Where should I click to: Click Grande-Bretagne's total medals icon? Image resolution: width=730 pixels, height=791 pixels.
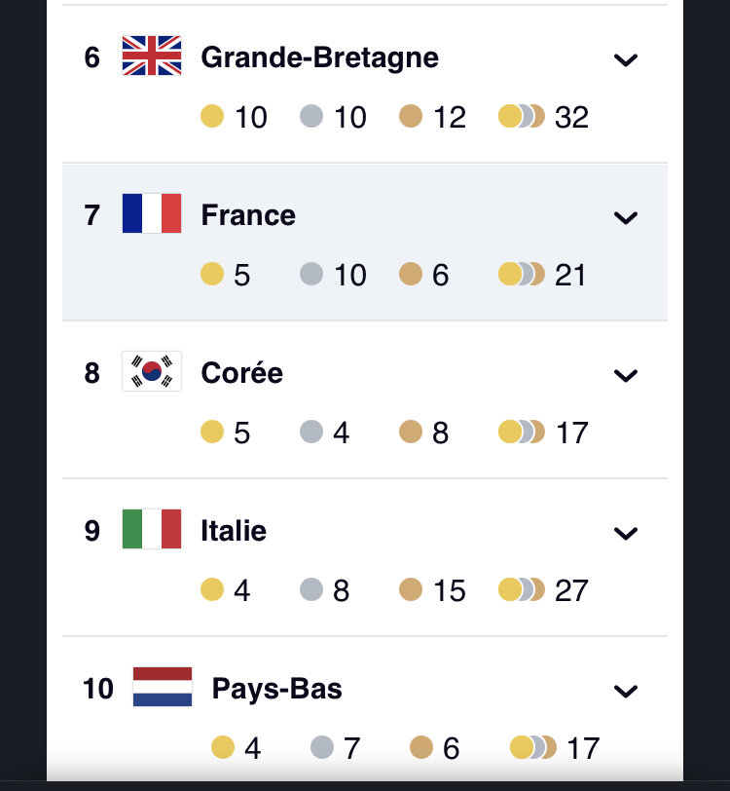click(522, 116)
